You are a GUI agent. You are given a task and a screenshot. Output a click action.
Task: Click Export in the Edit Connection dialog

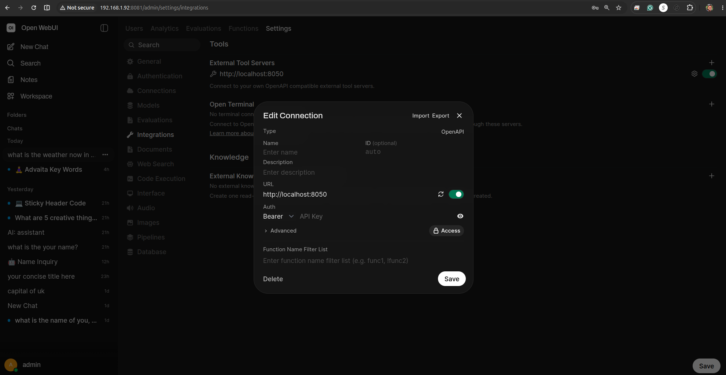tap(441, 116)
